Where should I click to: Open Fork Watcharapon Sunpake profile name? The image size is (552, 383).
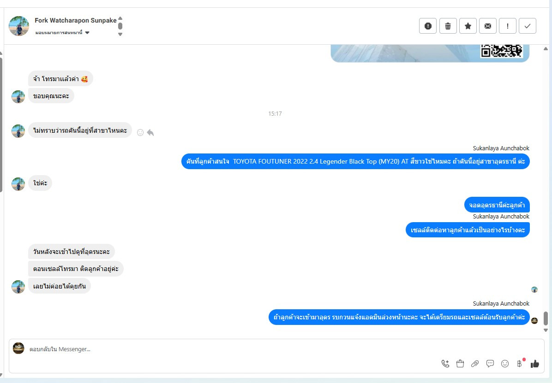coord(75,20)
